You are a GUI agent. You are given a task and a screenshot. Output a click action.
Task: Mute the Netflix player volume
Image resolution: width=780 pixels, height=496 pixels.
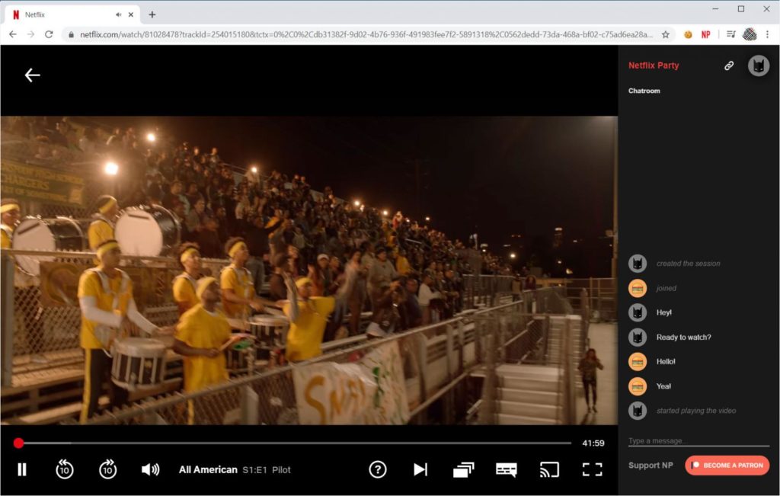(150, 469)
